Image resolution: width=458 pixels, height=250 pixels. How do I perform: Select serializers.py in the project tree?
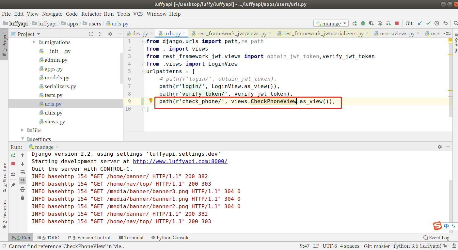coord(60,86)
